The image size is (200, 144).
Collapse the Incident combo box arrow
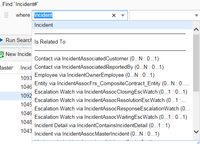123,16
